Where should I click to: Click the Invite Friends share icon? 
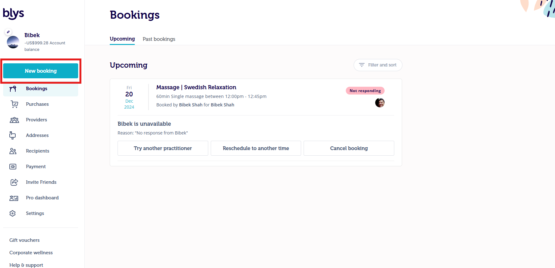click(14, 182)
